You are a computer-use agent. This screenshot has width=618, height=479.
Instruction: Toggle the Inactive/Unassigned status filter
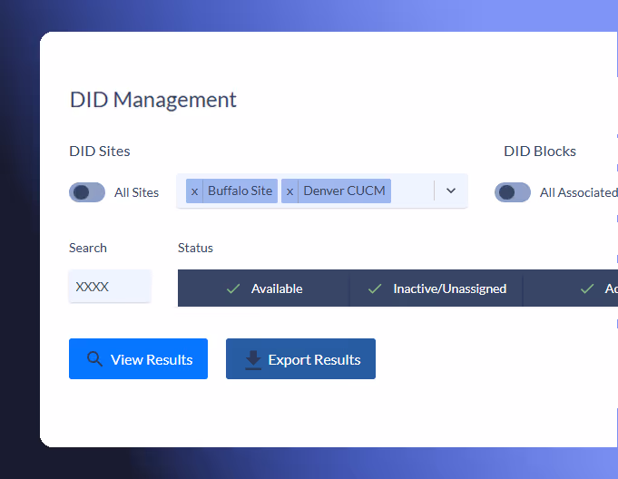point(437,288)
